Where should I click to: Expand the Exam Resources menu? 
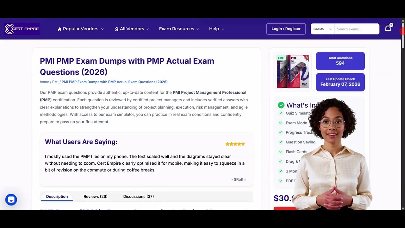179,29
